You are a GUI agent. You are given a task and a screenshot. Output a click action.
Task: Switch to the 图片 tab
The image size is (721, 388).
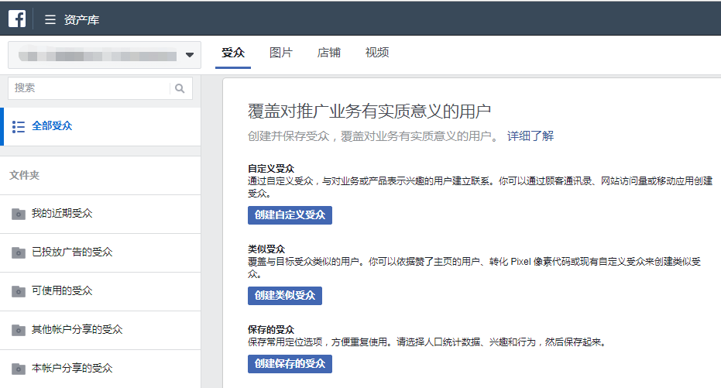(x=281, y=53)
